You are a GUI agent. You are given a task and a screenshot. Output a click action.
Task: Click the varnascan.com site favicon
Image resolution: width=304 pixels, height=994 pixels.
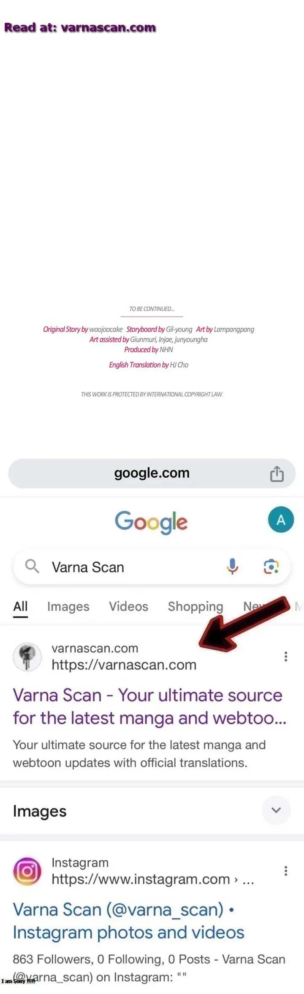point(27,657)
